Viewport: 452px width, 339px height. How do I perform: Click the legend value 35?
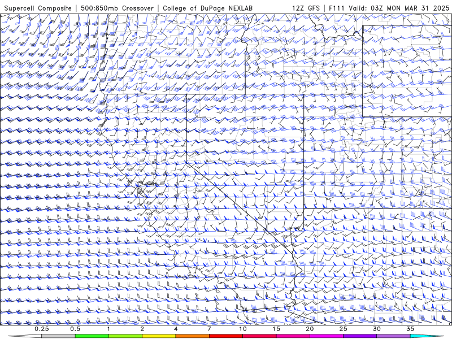[410, 329]
